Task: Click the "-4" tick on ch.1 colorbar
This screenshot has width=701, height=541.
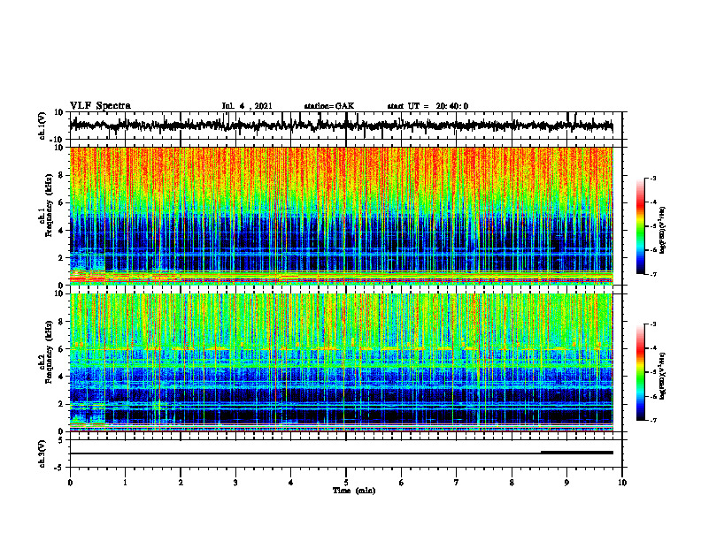Action: pos(653,202)
